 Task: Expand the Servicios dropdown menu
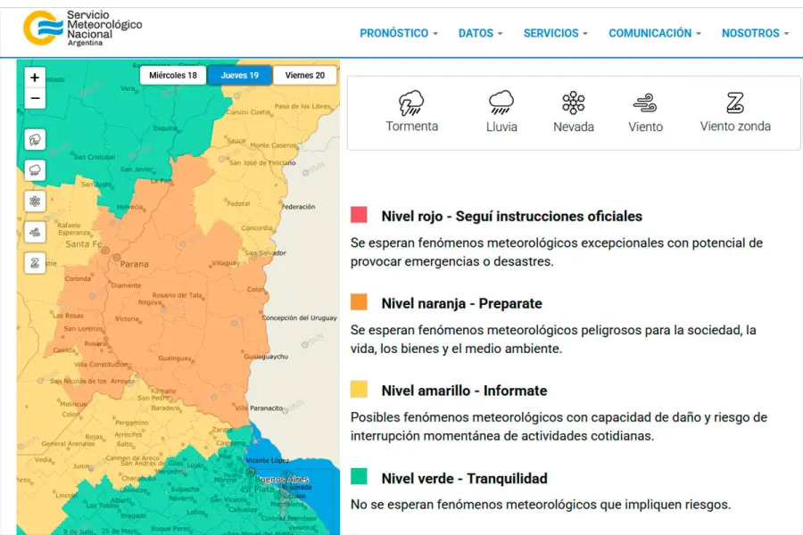[555, 33]
